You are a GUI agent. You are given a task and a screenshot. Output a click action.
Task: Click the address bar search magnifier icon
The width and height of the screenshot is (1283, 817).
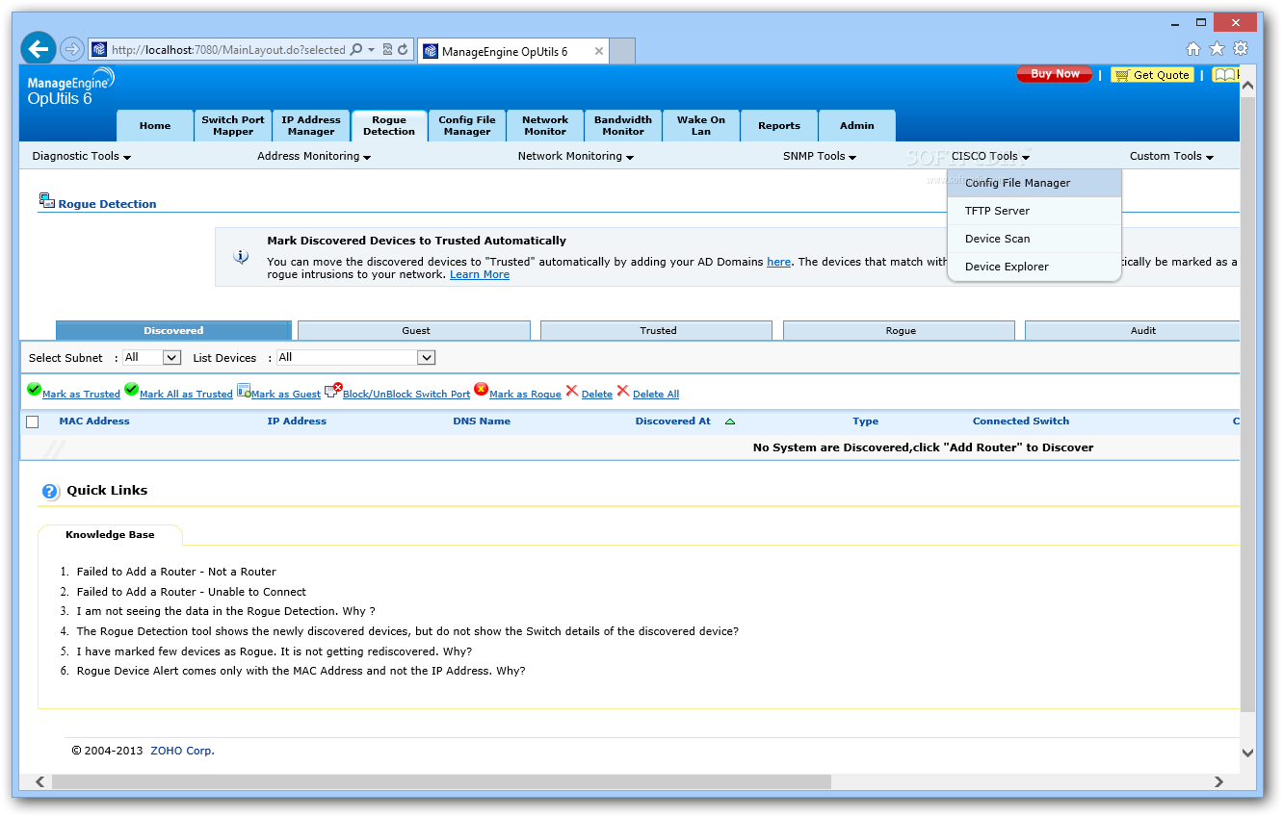click(356, 50)
